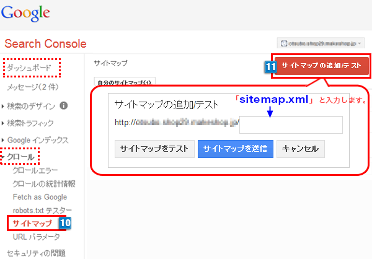Click the Google logo
Image resolution: width=372 pixels, height=259 pixels.
coord(25,14)
